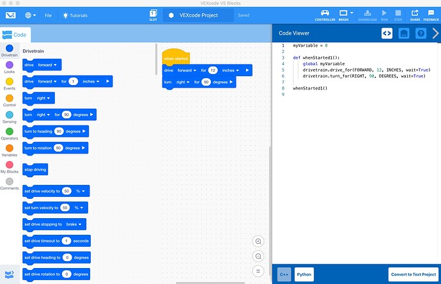Open the Feedback form
Viewport: 441px width, 284px height.
click(x=431, y=15)
